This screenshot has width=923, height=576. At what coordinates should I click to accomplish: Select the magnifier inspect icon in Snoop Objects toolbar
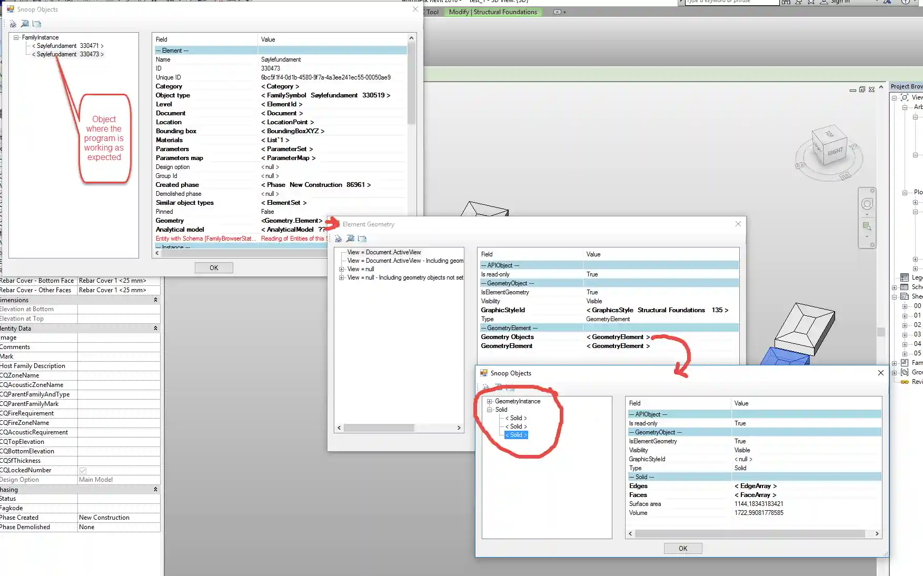[25, 24]
